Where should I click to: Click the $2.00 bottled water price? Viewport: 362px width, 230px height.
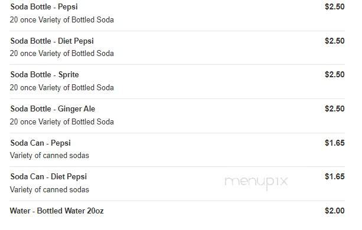334,211
